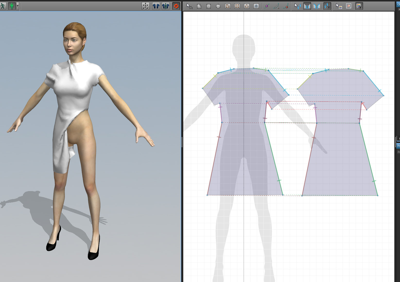Select the Edit Sewing arrow tool
This screenshot has width=400, height=282.
[297, 6]
